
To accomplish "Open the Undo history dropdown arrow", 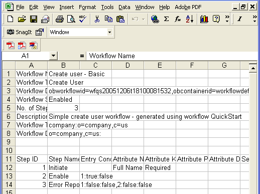I will tap(143, 19).
